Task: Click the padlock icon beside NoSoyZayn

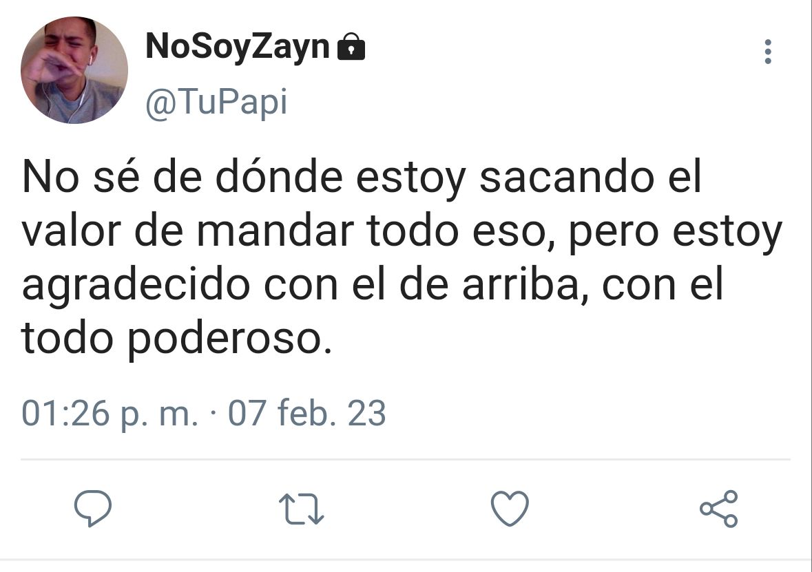Action: [x=351, y=47]
